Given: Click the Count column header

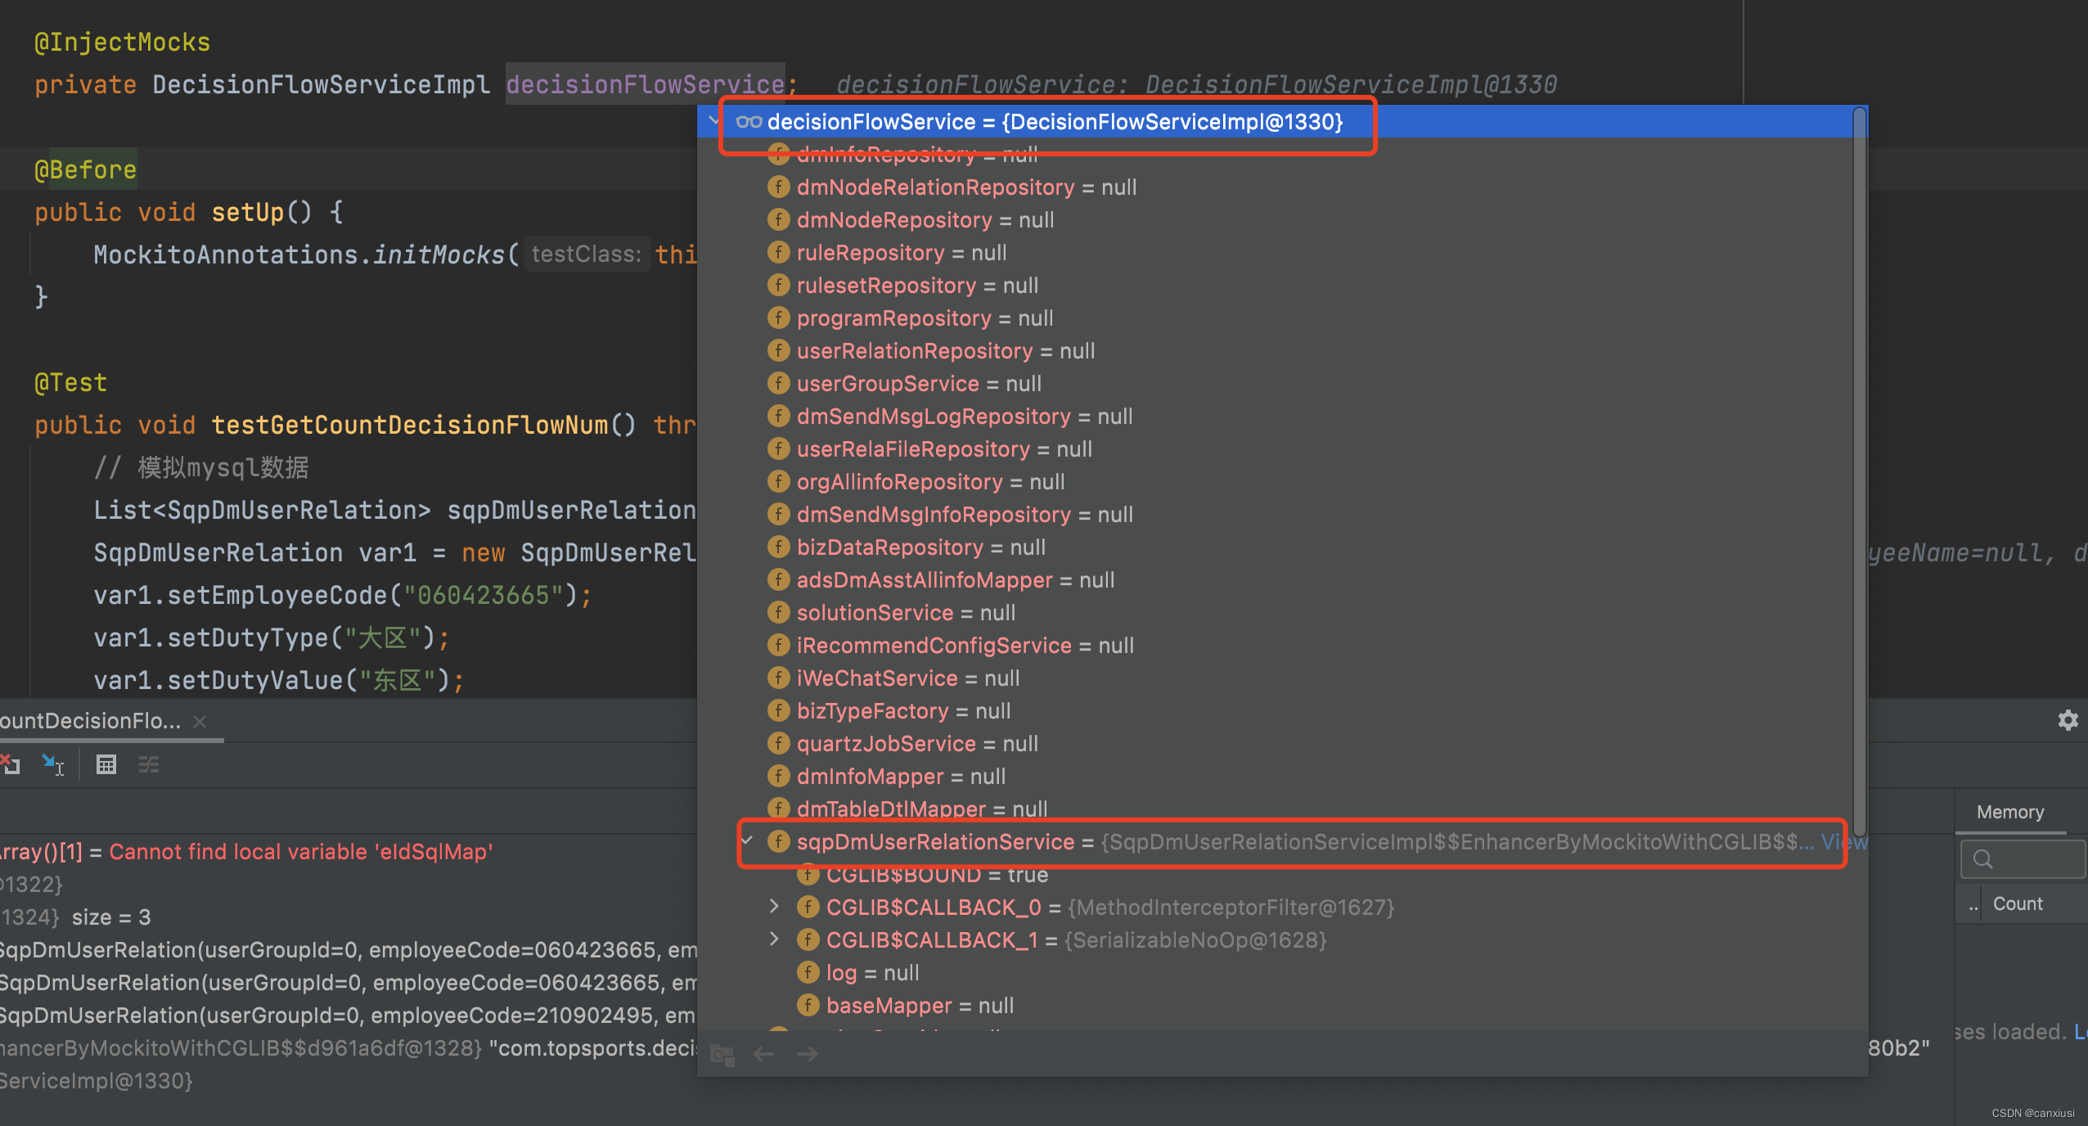Looking at the screenshot, I should click(x=2018, y=903).
